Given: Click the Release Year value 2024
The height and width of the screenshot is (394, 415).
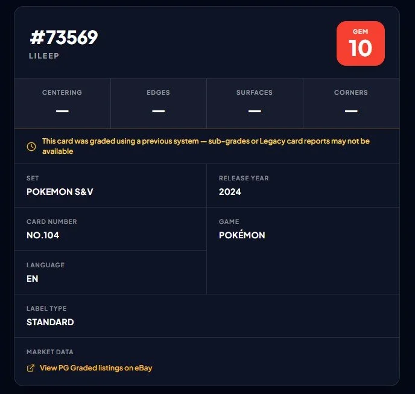Looking at the screenshot, I should [230, 192].
